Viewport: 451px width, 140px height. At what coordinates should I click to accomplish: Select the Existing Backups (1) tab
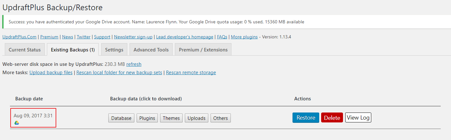click(73, 50)
